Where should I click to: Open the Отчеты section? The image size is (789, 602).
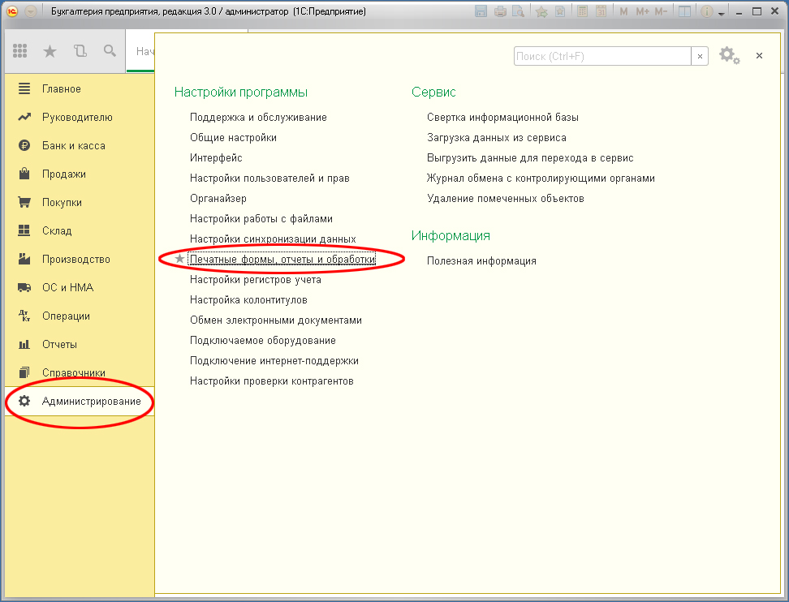[80, 345]
